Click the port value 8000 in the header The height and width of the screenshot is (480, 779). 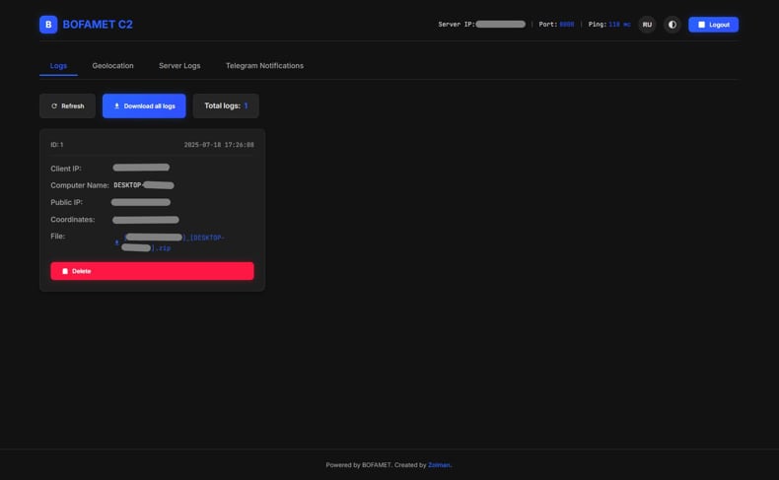point(566,25)
